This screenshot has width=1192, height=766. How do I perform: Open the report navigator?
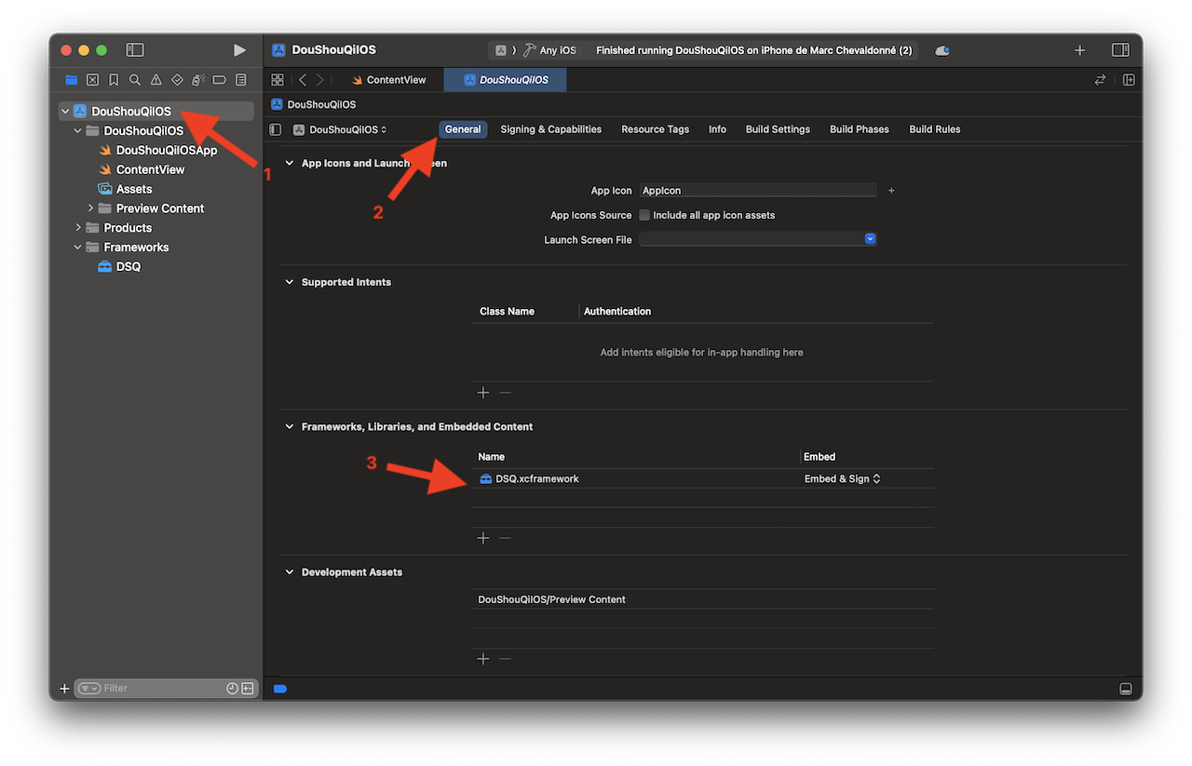click(x=241, y=80)
